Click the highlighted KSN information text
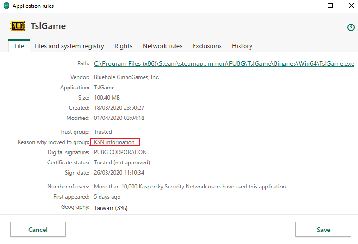Image resolution: width=358 pixels, height=244 pixels. tap(114, 142)
